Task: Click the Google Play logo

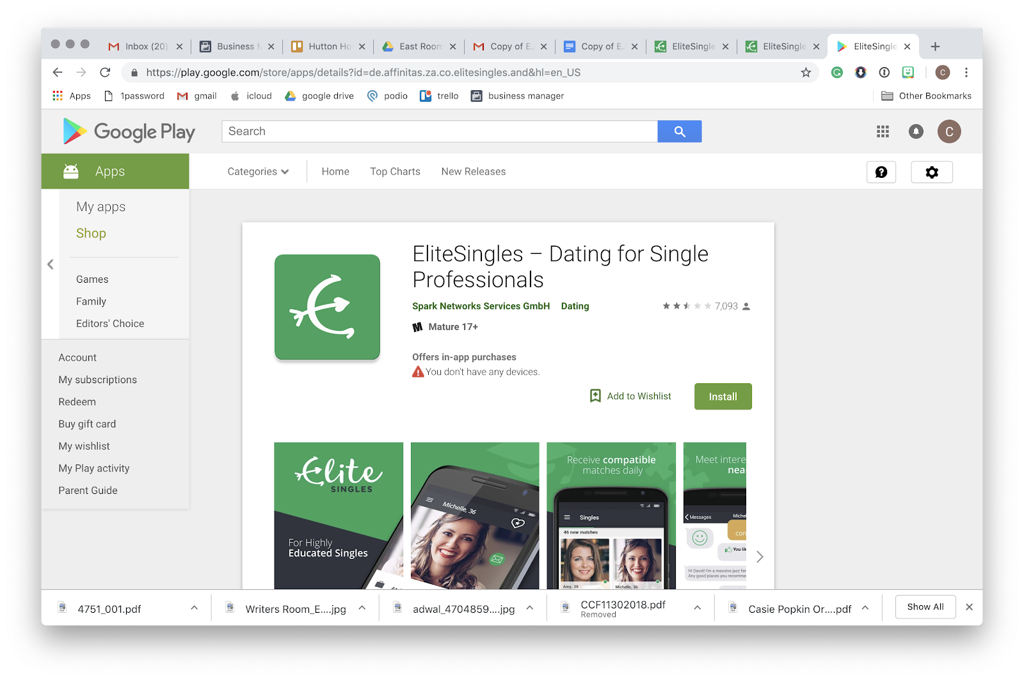Action: 129,131
